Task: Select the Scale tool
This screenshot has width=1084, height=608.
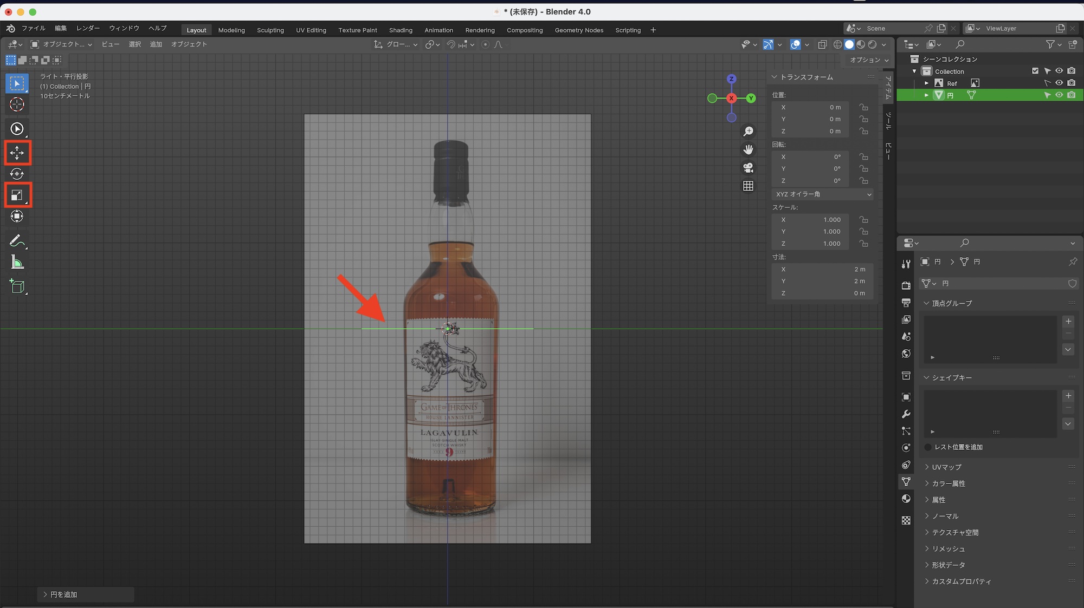Action: (17, 195)
